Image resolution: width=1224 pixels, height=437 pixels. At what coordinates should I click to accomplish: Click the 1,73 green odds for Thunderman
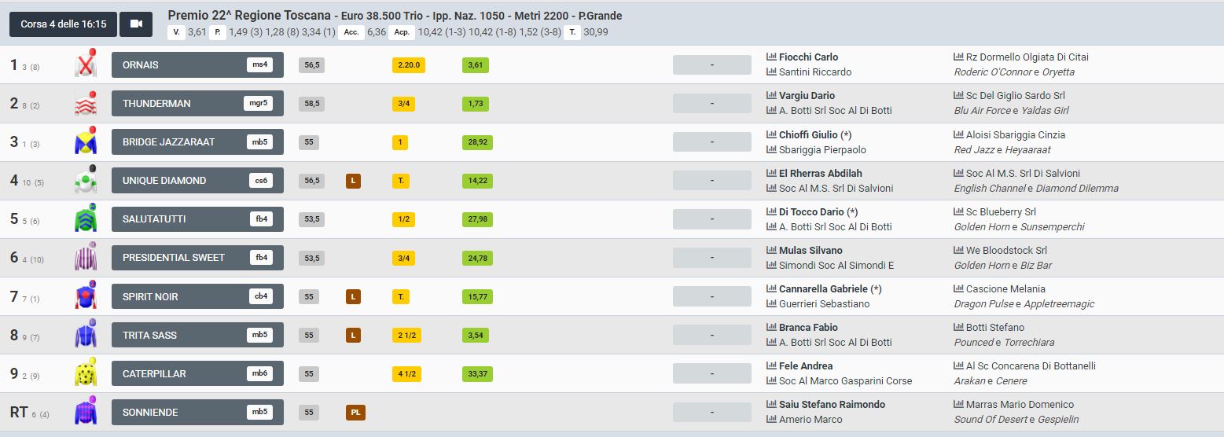coord(475,103)
